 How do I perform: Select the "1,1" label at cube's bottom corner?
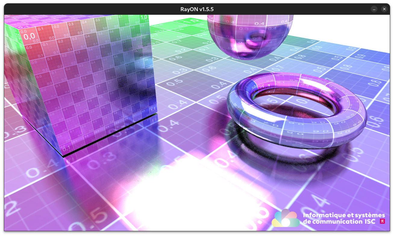pyautogui.click(x=153, y=109)
